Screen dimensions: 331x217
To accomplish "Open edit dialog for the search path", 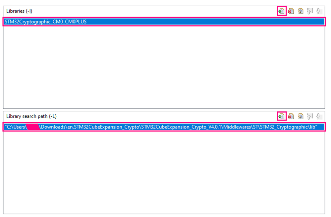I will click(301, 116).
